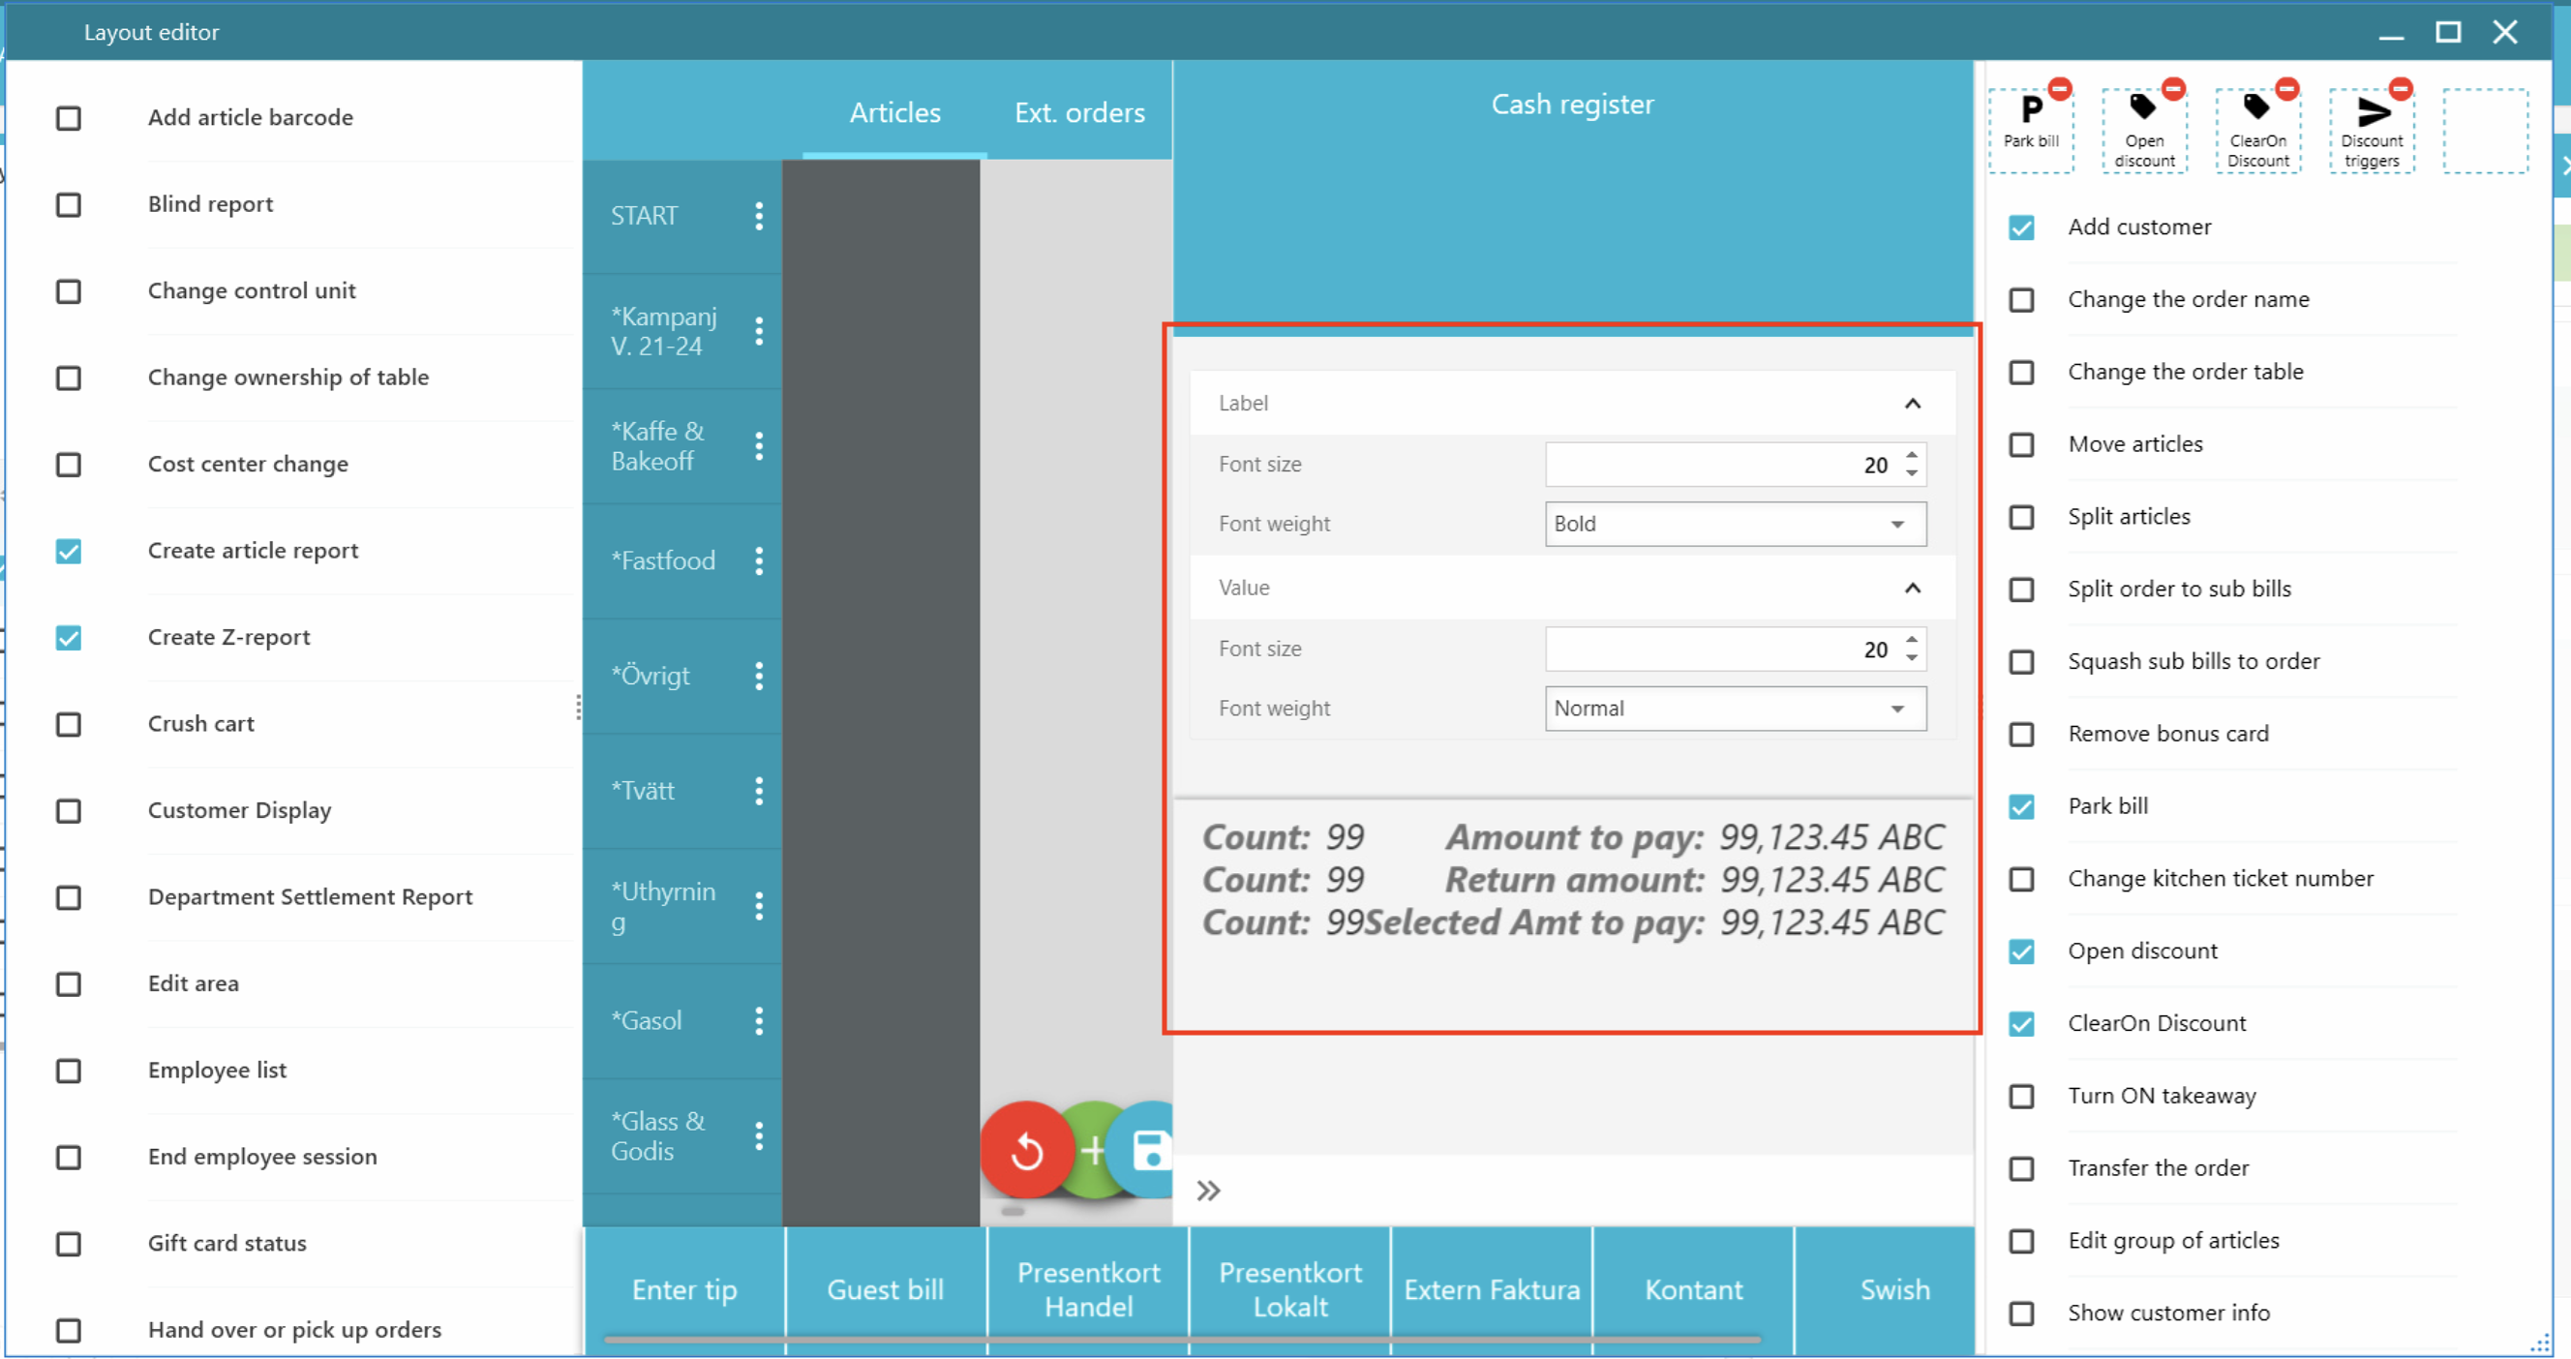Select the Articles tab
This screenshot has height=1359, width=2571.
(894, 112)
